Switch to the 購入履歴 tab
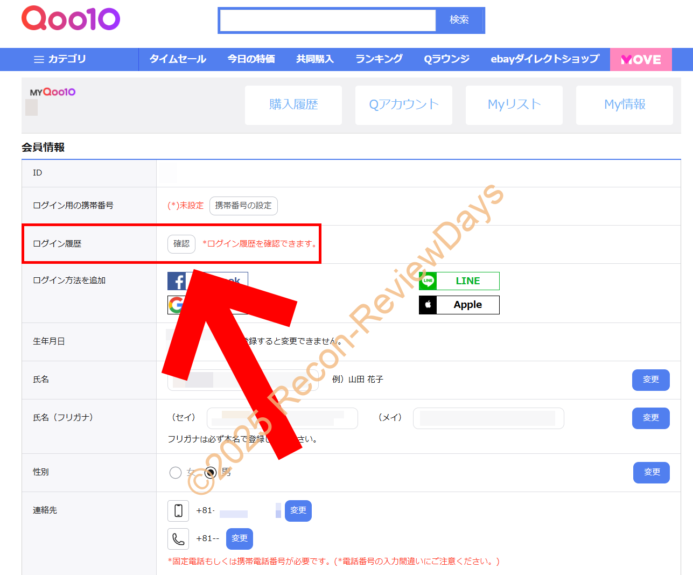This screenshot has width=693, height=575. pyautogui.click(x=293, y=105)
